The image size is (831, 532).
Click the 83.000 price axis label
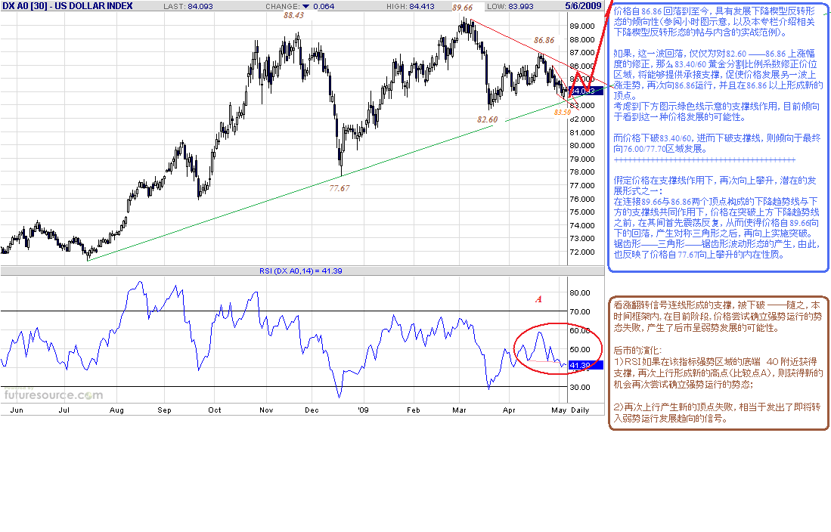pyautogui.click(x=582, y=106)
